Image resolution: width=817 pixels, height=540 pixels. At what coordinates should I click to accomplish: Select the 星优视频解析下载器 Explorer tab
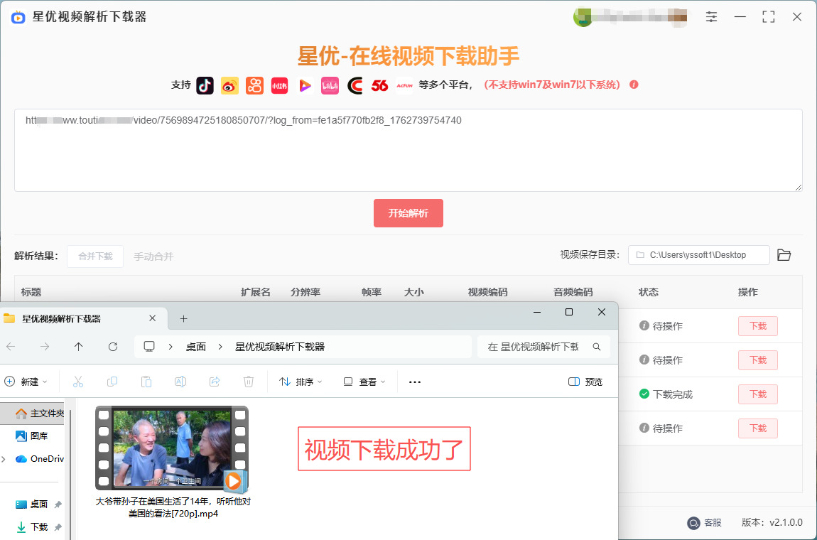coord(83,318)
